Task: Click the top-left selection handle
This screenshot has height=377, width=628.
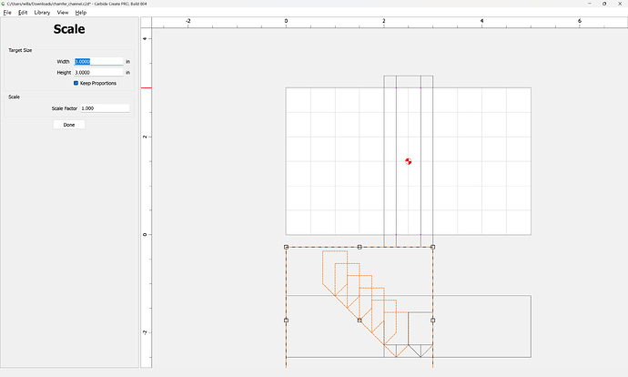Action: click(x=286, y=247)
